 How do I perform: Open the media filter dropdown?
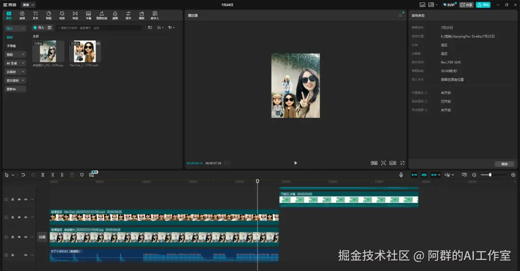(x=171, y=27)
